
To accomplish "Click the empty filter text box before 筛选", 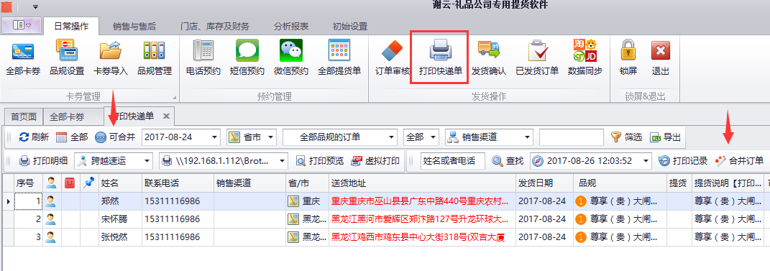I will (x=572, y=137).
